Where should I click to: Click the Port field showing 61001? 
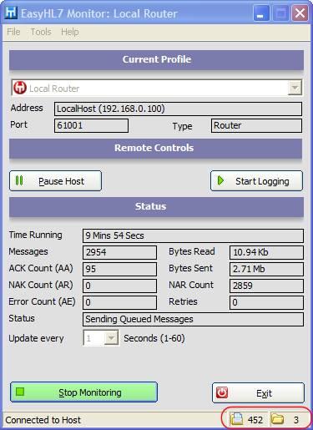click(91, 125)
